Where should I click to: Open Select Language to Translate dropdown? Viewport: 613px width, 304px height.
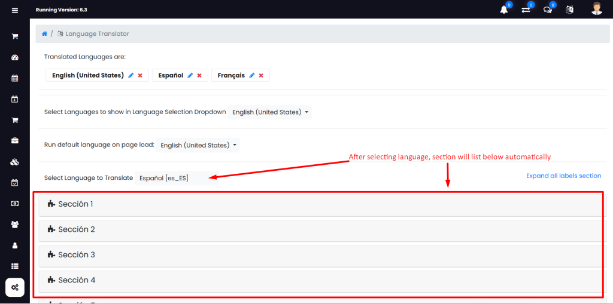coord(177,178)
